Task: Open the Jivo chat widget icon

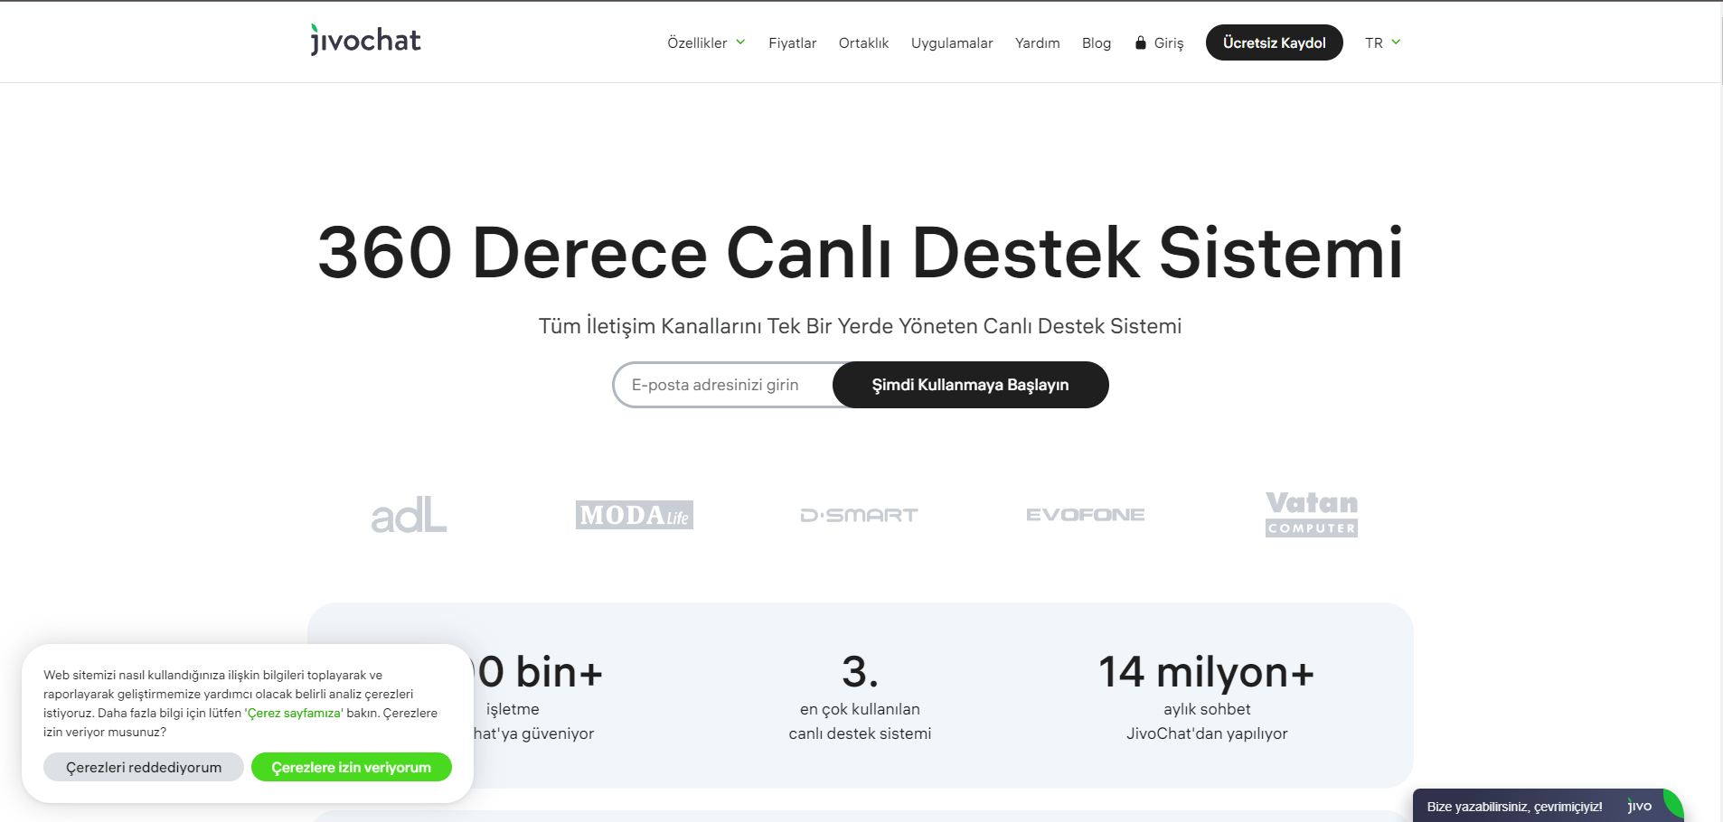Action: click(1640, 806)
